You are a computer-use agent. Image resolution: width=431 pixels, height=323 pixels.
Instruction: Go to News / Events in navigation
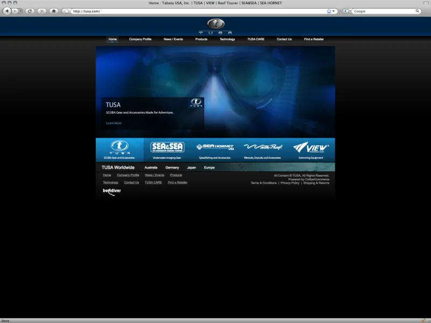(x=173, y=39)
